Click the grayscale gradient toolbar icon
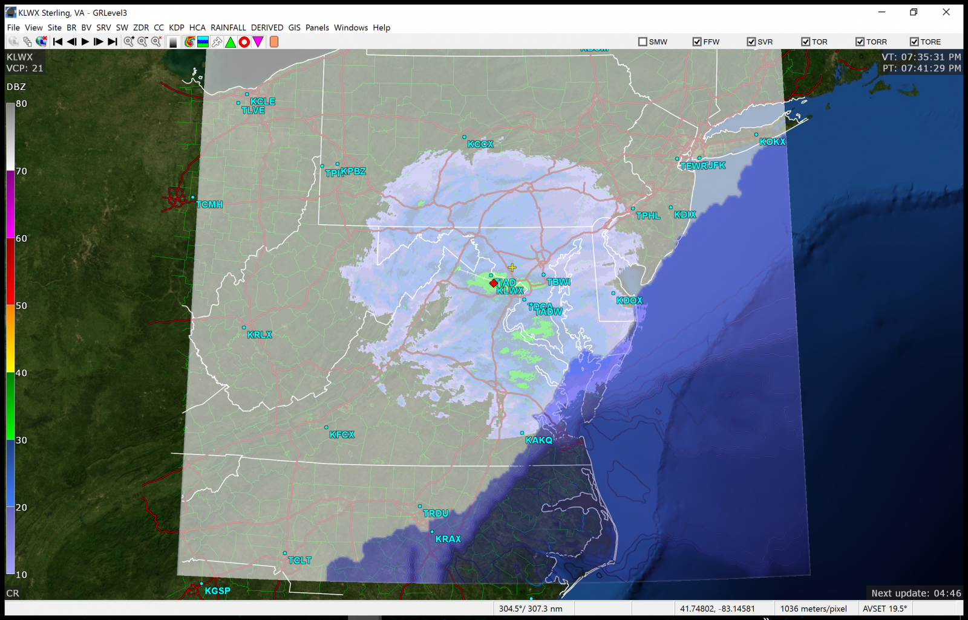 173,42
